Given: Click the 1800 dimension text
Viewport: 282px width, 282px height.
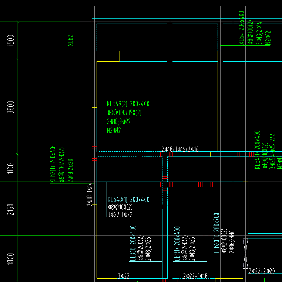Looking at the screenshot, I should coord(10,259).
